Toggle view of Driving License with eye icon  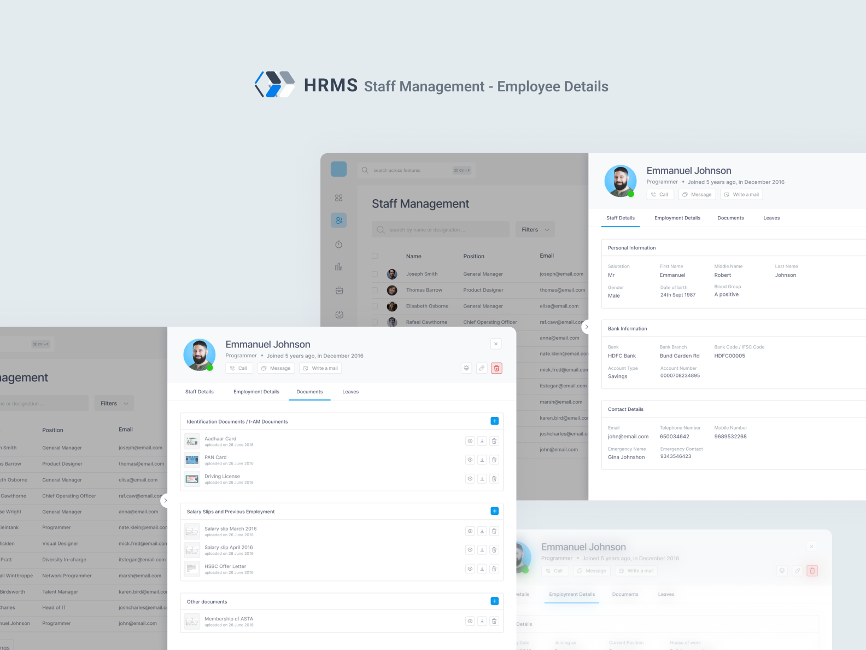tap(470, 479)
